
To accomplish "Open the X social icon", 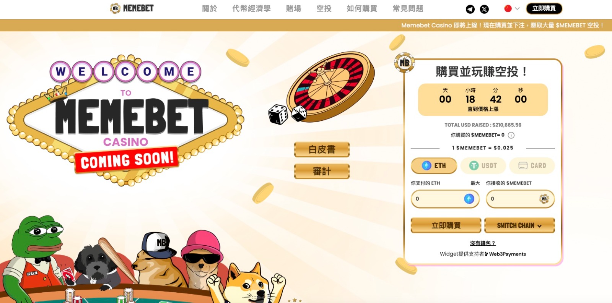I will click(484, 9).
